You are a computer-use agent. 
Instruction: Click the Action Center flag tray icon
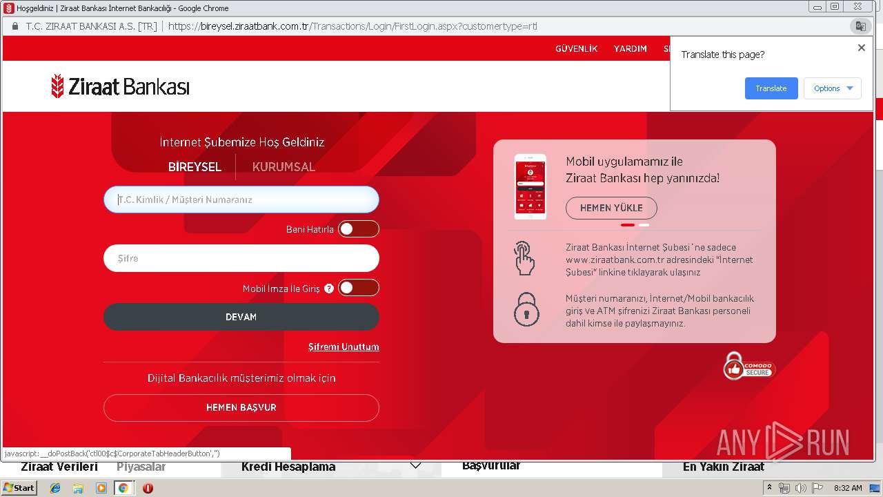coord(817,488)
